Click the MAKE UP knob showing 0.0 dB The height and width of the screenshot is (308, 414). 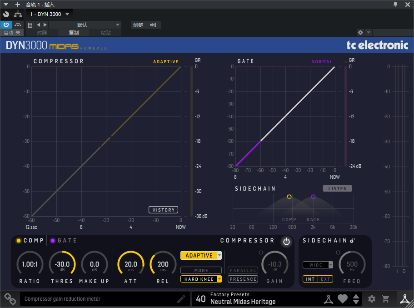[94, 264]
